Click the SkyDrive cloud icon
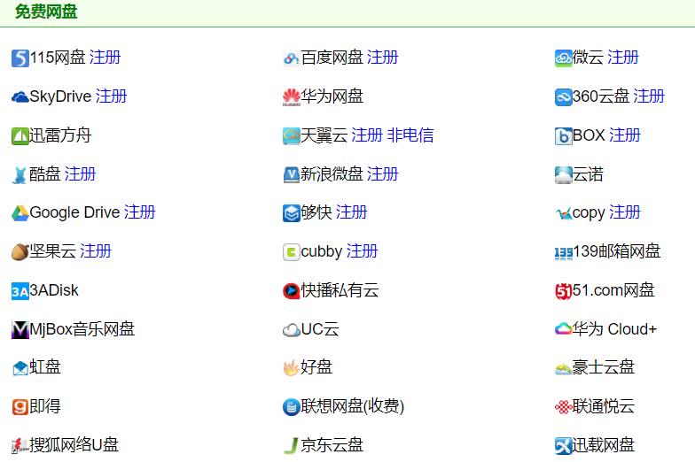 pyautogui.click(x=20, y=97)
